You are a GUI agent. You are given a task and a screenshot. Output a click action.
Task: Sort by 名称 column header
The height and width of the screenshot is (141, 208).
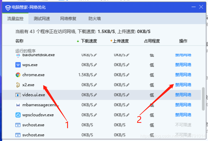pos(19,41)
